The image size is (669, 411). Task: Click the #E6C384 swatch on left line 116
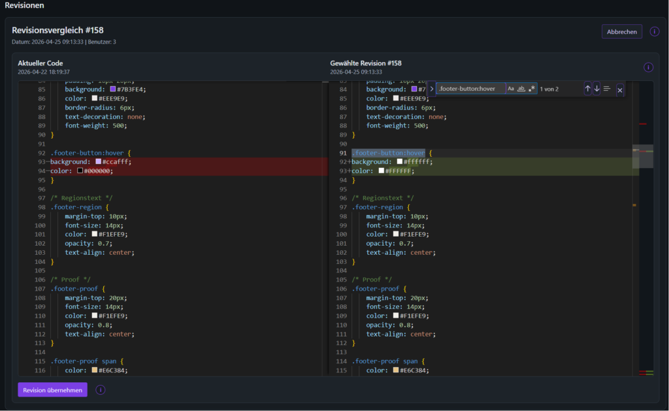pos(94,370)
